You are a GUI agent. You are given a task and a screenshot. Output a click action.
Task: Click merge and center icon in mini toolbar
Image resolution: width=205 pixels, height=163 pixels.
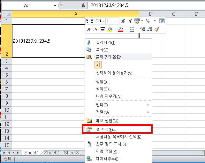coord(162,21)
